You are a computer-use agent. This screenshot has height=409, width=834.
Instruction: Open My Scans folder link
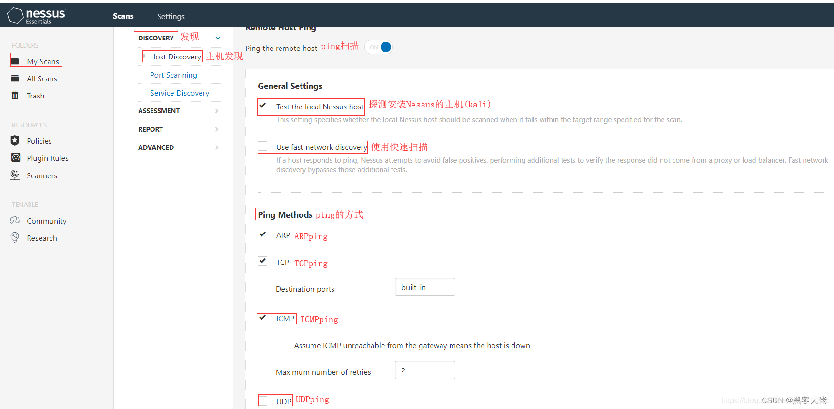click(43, 61)
